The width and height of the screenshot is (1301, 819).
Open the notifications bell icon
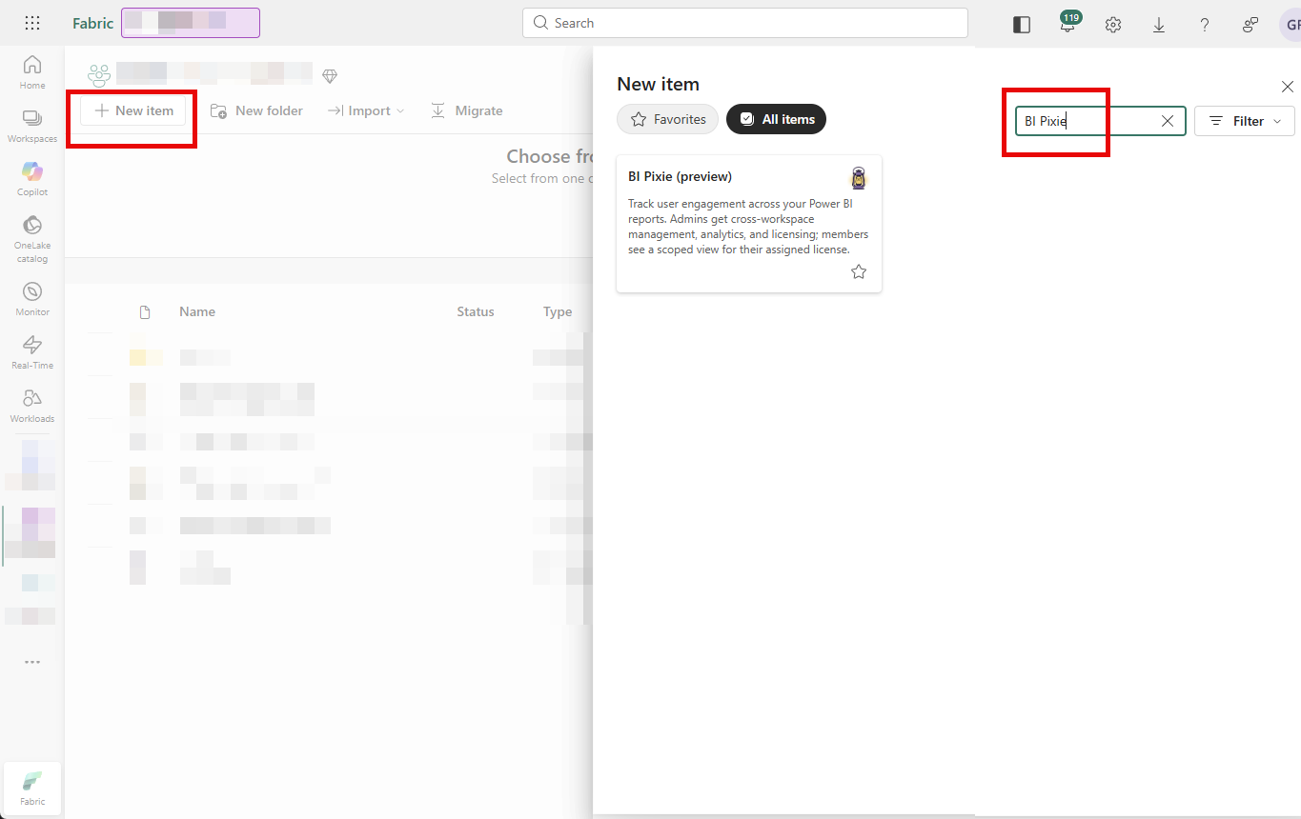point(1068,24)
